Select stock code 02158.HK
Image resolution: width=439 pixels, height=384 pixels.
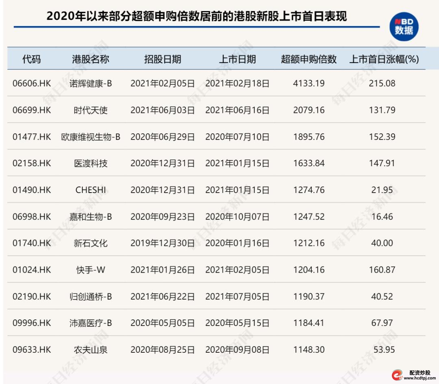pos(32,163)
